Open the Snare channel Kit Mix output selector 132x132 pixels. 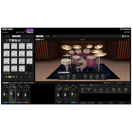click(x=12, y=85)
